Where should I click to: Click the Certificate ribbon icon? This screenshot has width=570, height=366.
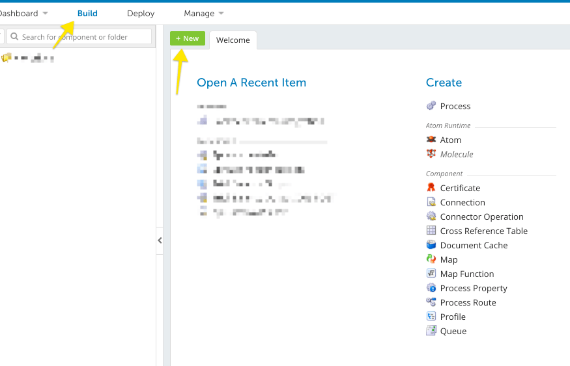[431, 188]
